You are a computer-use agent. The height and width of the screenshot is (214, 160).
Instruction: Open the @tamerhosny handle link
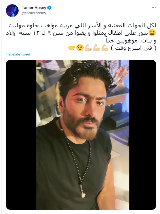(x=34, y=13)
